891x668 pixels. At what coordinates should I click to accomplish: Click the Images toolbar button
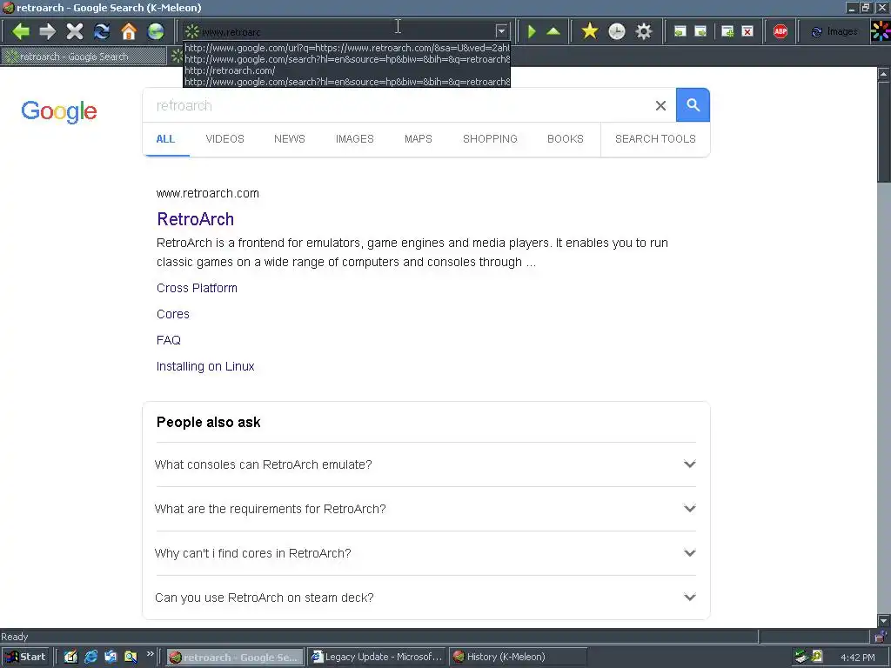834,31
